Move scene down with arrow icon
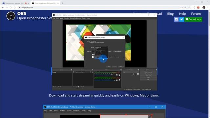This screenshot has height=118, width=210. click(x=60, y=87)
